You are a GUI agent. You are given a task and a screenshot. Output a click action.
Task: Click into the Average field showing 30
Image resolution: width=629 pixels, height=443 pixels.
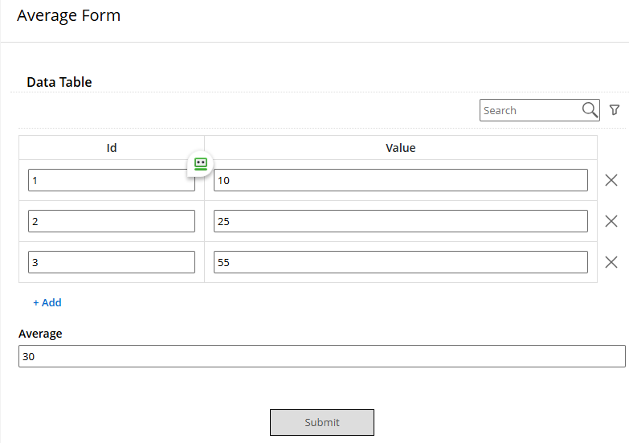point(321,356)
